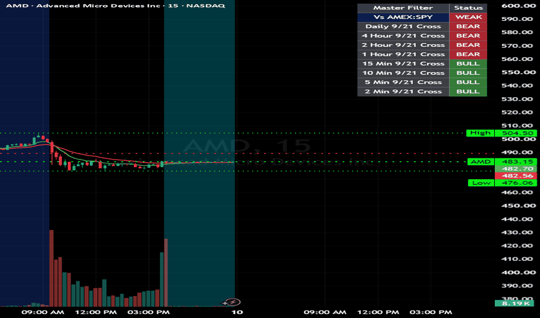Click the 504.50 high price tag

pyautogui.click(x=516, y=133)
